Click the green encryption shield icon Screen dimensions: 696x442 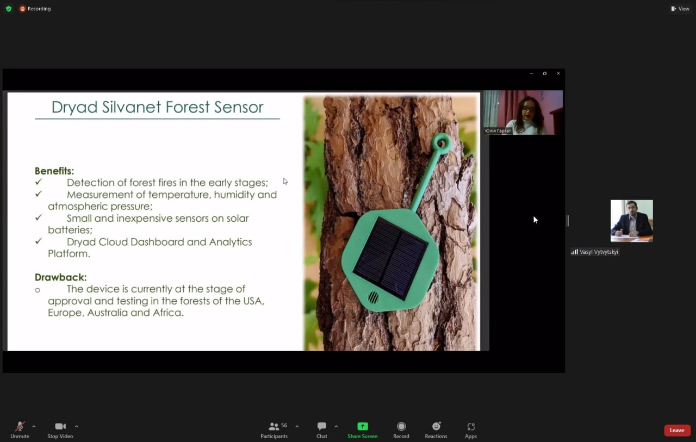9,9
